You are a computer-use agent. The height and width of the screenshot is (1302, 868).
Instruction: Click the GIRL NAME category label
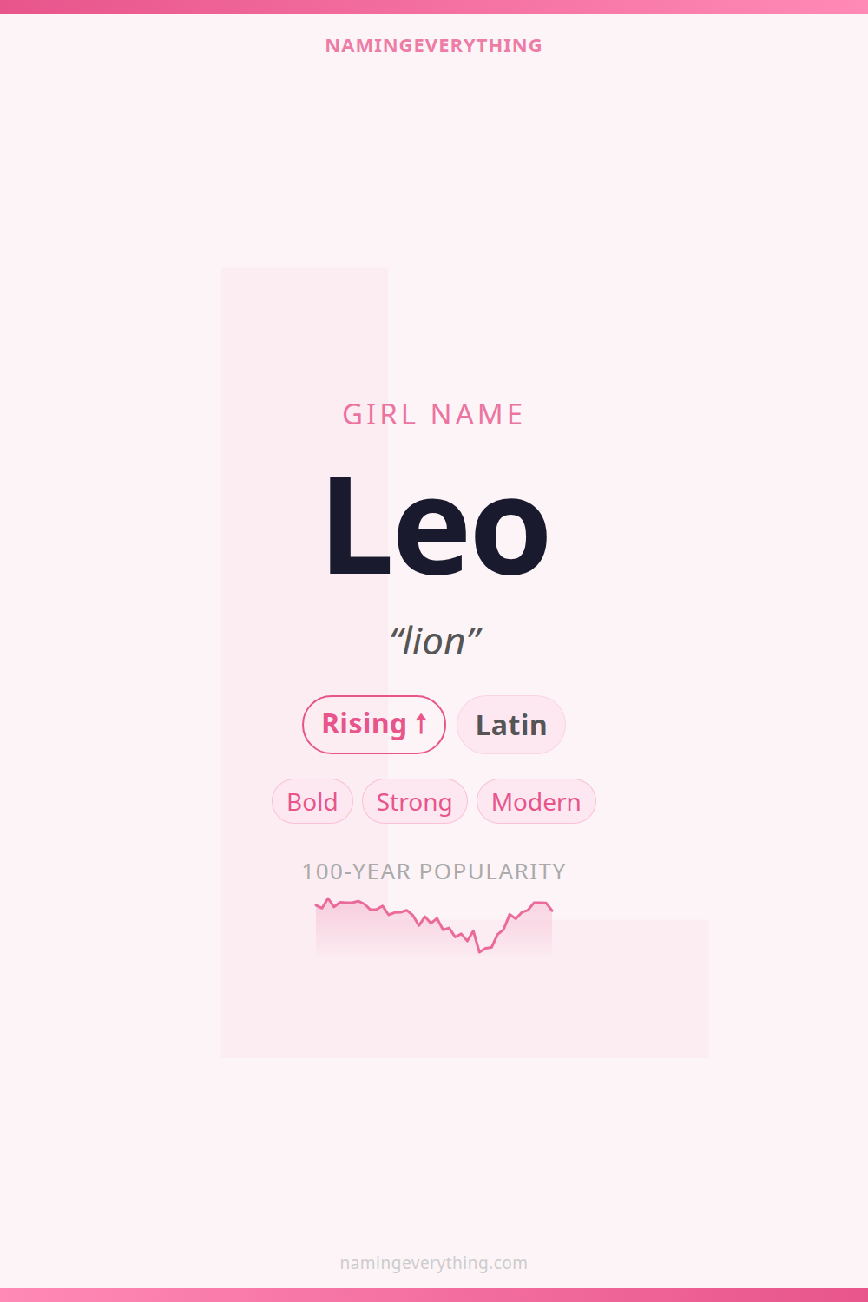pyautogui.click(x=433, y=415)
